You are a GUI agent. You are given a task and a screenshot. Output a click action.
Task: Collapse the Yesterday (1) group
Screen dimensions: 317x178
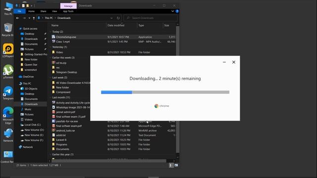(50, 47)
